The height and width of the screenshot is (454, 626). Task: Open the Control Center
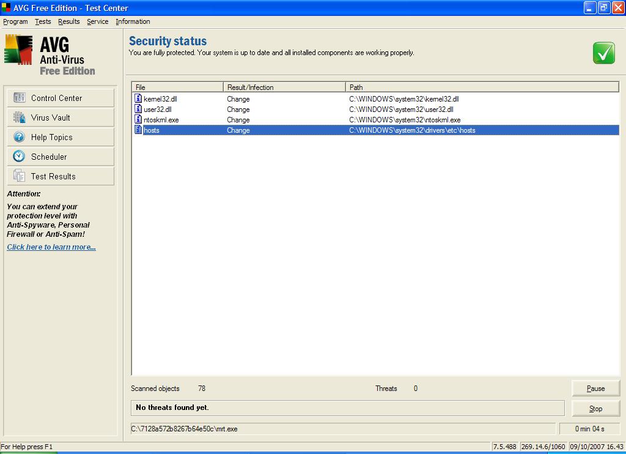(61, 98)
